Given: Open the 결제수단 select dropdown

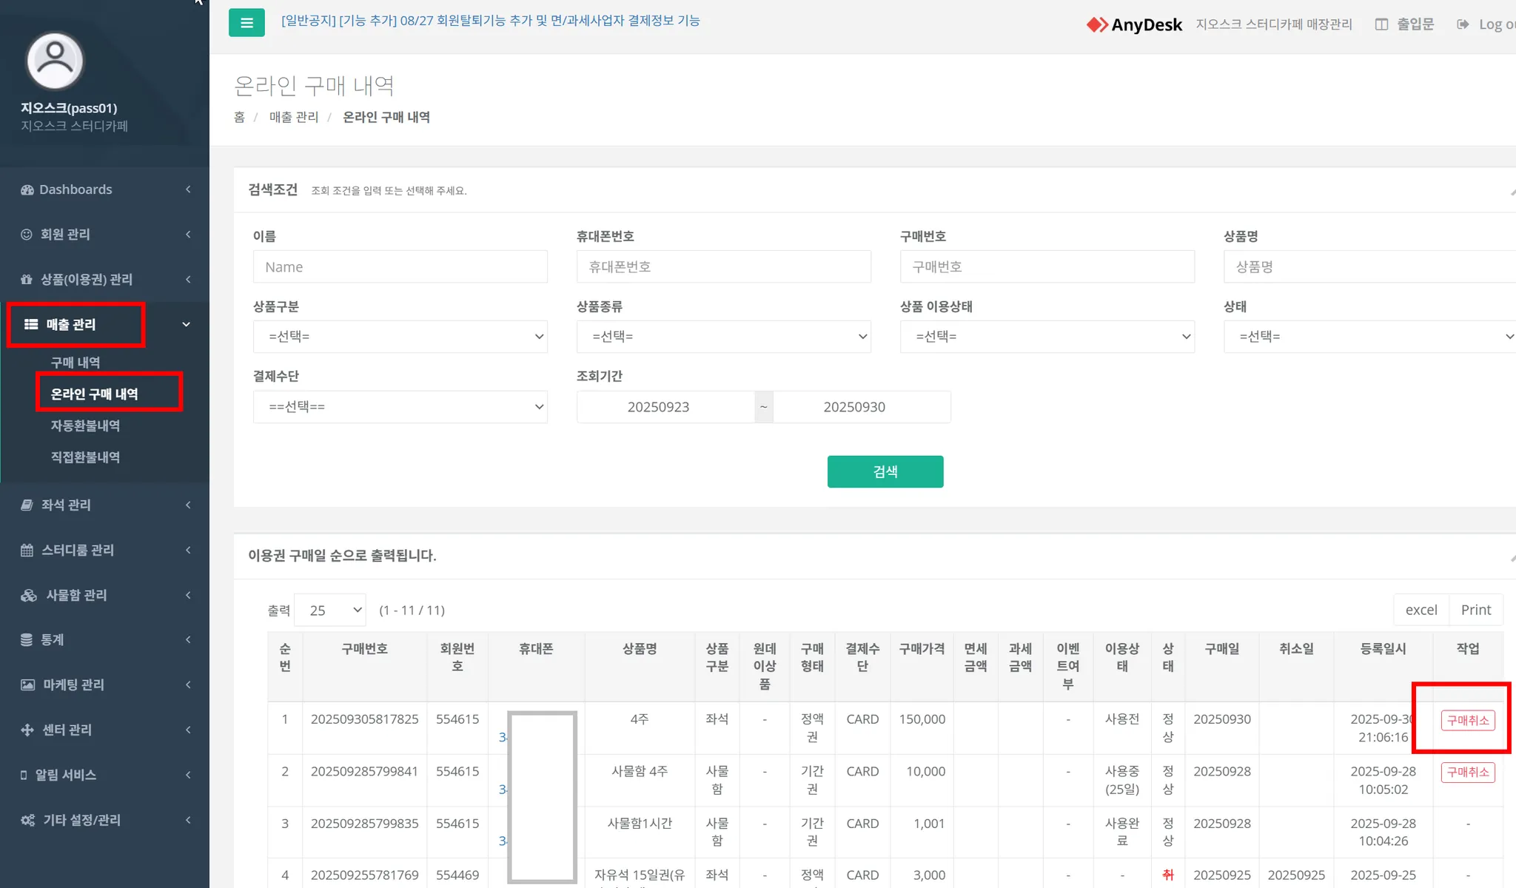Looking at the screenshot, I should click(400, 407).
